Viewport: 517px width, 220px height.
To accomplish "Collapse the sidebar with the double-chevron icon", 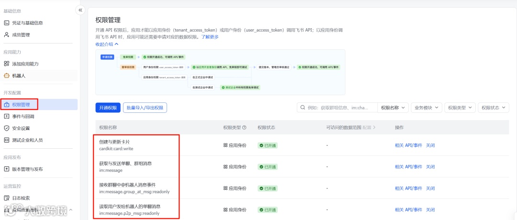I will tap(80, 10).
